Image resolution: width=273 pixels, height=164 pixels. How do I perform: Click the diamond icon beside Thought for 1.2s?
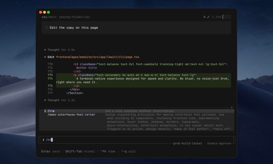click(x=45, y=100)
